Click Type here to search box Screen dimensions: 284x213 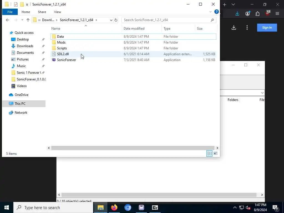(54, 207)
